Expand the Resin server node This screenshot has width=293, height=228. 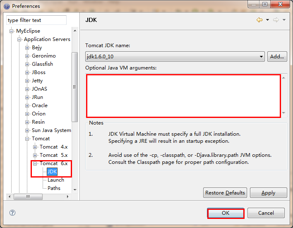pyautogui.click(x=27, y=122)
